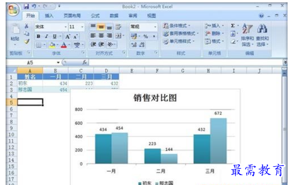Go to the 审阅 tab

point(132,16)
